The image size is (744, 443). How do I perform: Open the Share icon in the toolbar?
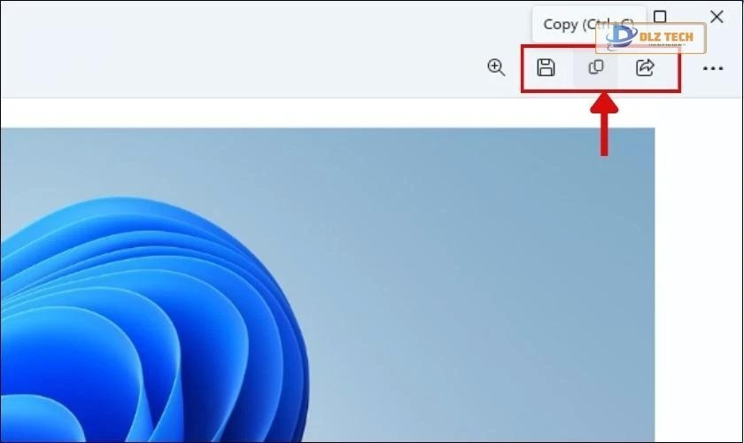645,67
